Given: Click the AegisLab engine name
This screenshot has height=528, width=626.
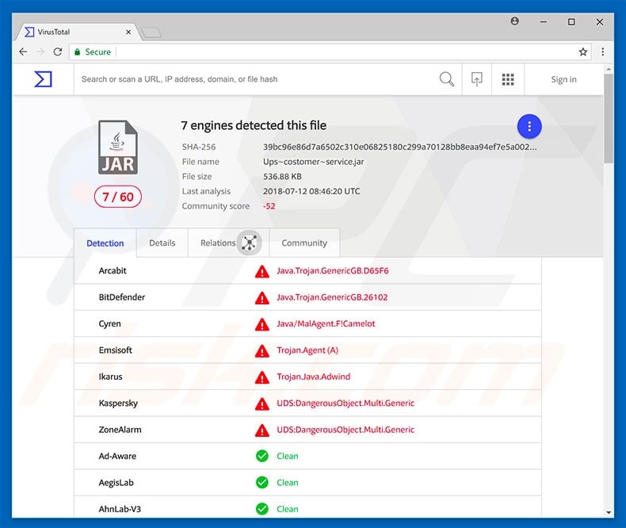Looking at the screenshot, I should pyautogui.click(x=116, y=483).
